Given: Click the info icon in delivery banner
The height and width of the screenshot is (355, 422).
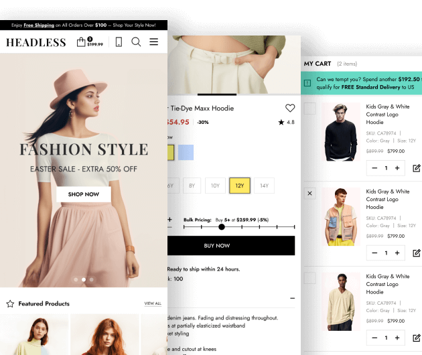Looking at the screenshot, I should pyautogui.click(x=307, y=83).
